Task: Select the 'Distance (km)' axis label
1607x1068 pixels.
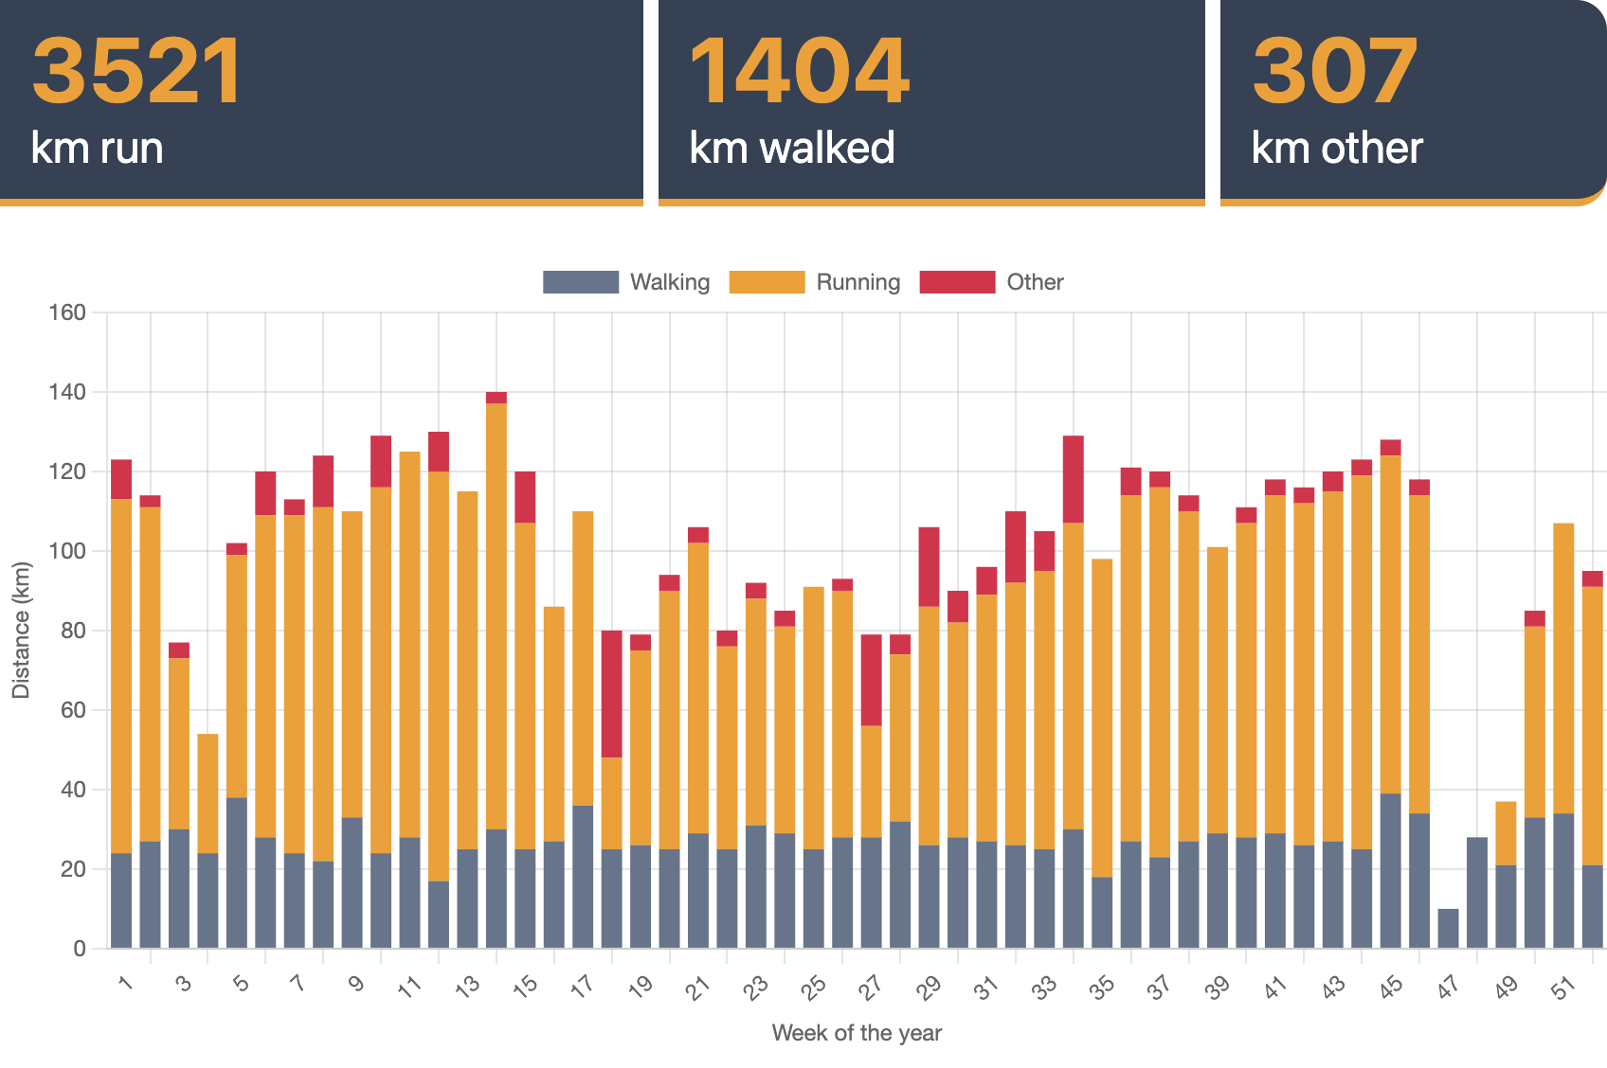Action: 24,625
